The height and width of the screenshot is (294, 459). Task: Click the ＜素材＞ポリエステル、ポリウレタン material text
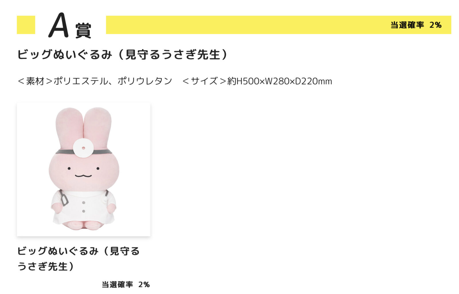(x=95, y=81)
